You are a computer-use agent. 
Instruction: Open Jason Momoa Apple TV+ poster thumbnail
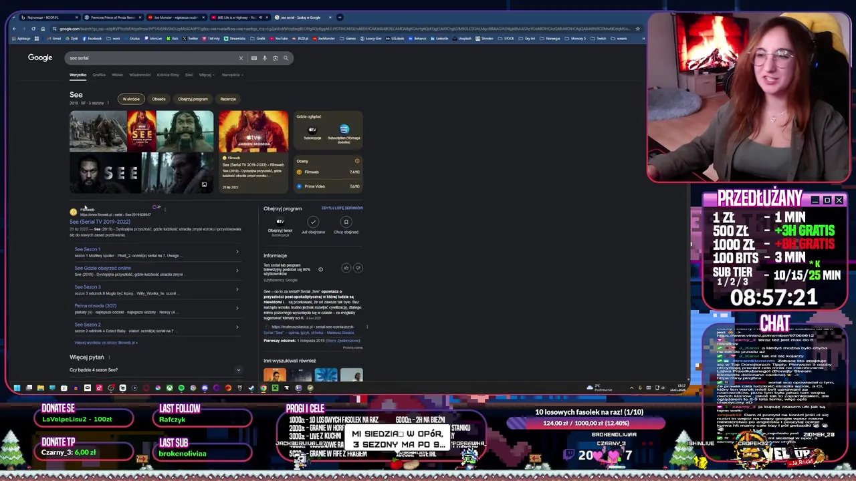253,131
